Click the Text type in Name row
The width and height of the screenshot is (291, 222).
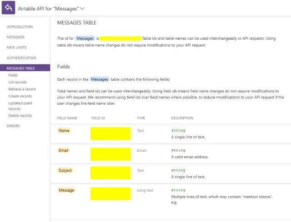coord(140,130)
